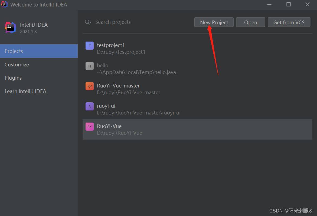Open the RuoYi-Vue project name

coord(109,126)
